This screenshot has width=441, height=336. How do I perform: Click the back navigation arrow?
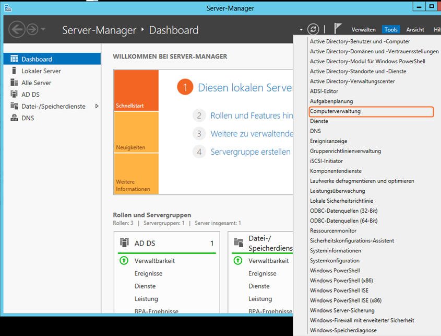click(17, 29)
